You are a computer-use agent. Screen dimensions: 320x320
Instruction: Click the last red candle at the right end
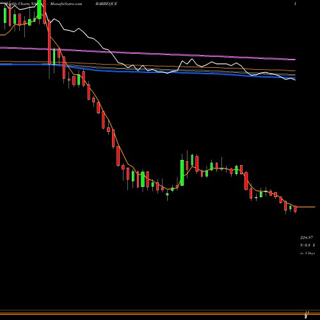coord(295,209)
